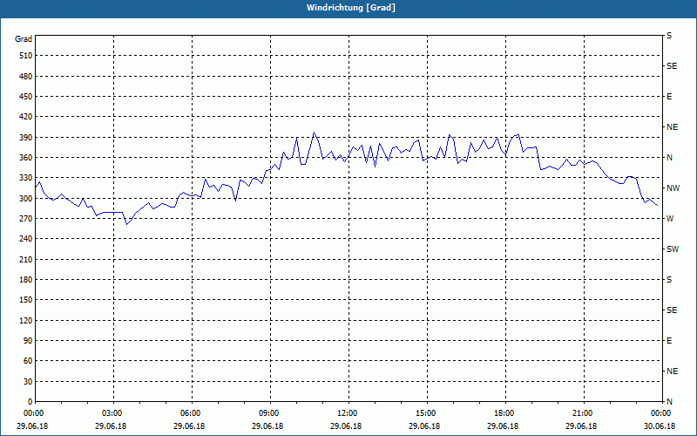697x436 pixels.
Task: Click the 'N' compass label at 0 level
Action: pos(670,402)
